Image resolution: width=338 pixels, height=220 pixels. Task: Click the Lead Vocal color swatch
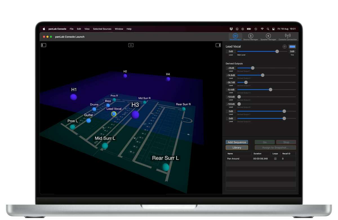click(x=292, y=47)
